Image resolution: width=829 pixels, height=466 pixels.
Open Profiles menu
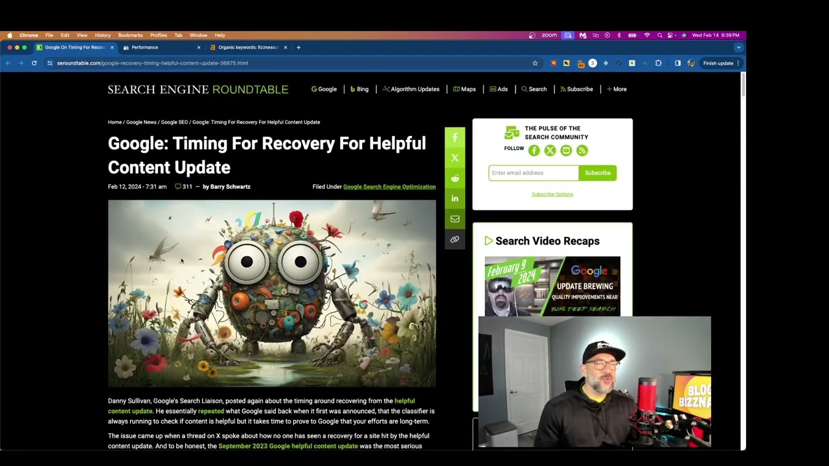coord(159,35)
